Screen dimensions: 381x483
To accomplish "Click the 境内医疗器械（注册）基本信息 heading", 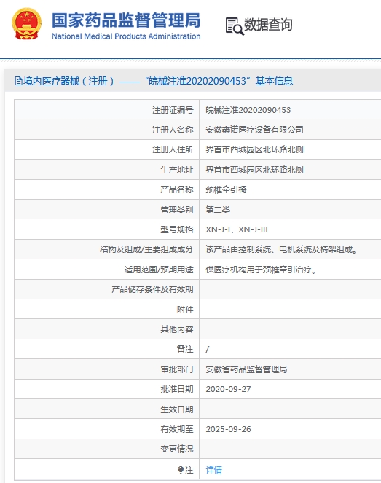I will click(x=154, y=82).
